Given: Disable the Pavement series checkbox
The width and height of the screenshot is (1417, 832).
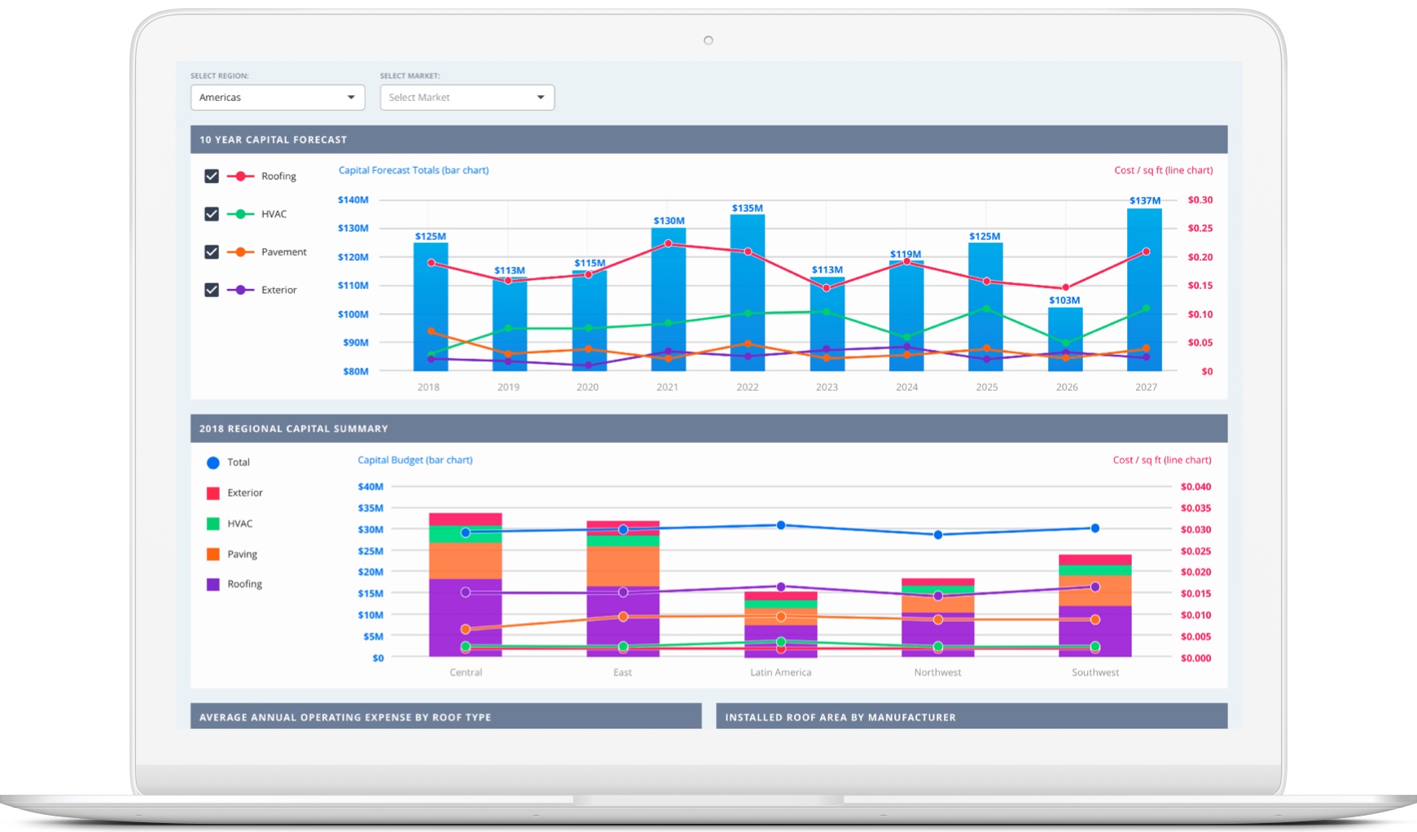Looking at the screenshot, I should [x=212, y=252].
